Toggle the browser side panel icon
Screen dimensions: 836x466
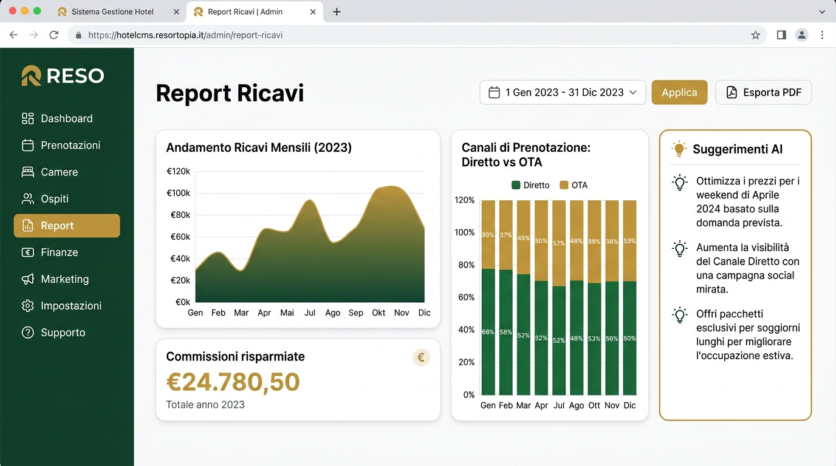[781, 35]
